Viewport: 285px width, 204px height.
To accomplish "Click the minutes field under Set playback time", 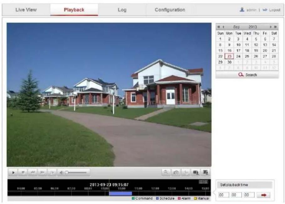I will [x=236, y=195].
